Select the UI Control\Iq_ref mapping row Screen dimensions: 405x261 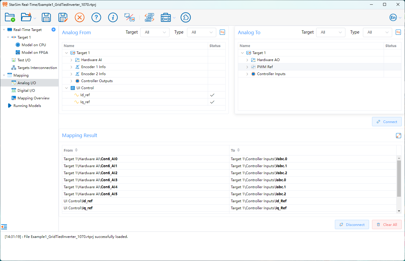coord(229,208)
